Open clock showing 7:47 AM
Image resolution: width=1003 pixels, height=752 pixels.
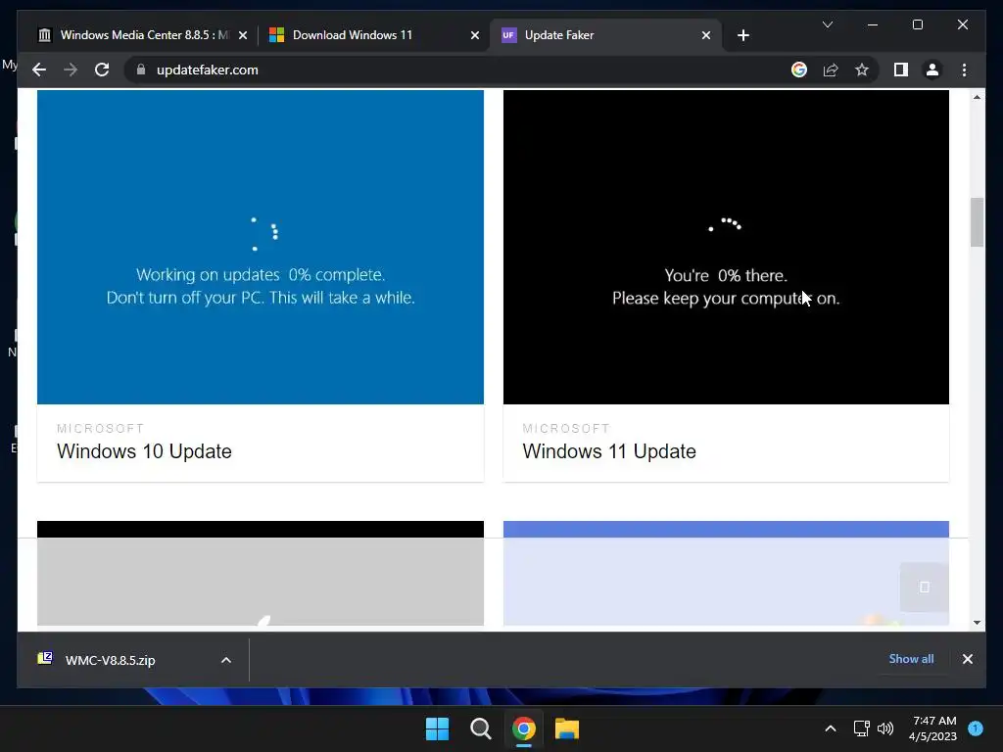(x=933, y=728)
